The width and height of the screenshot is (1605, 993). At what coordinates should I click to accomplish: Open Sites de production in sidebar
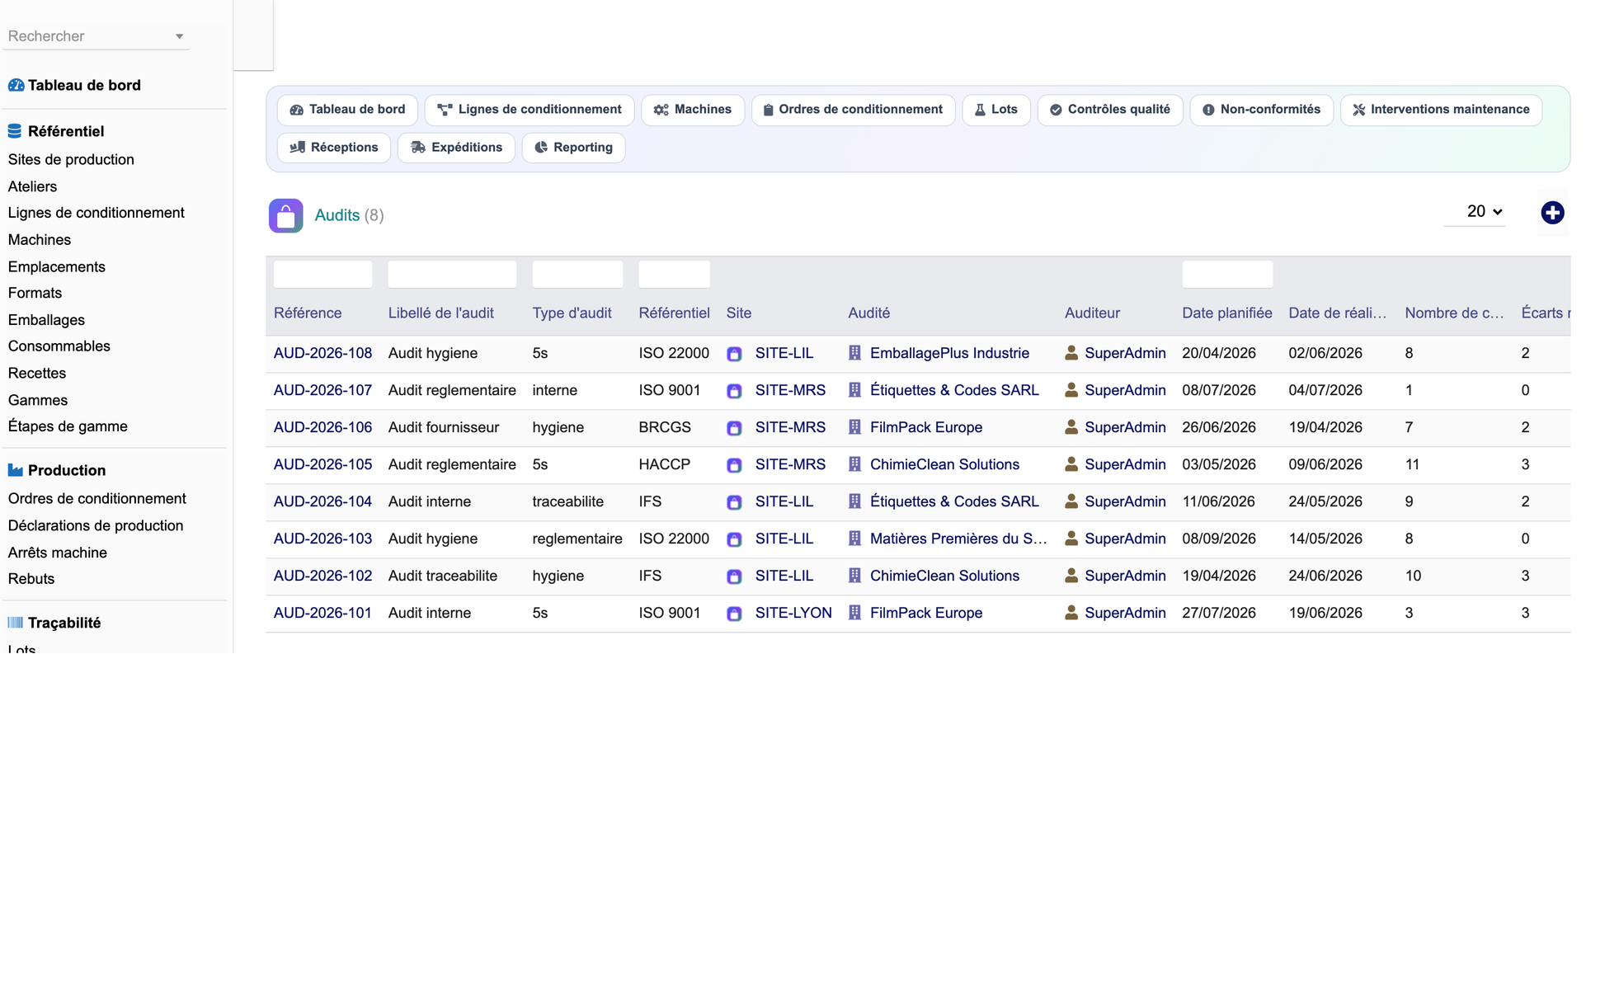71,159
